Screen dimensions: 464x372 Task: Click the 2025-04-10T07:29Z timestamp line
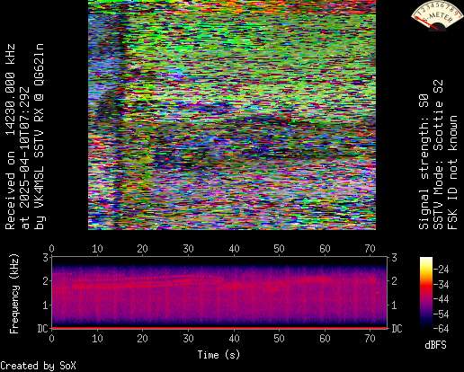pos(24,158)
